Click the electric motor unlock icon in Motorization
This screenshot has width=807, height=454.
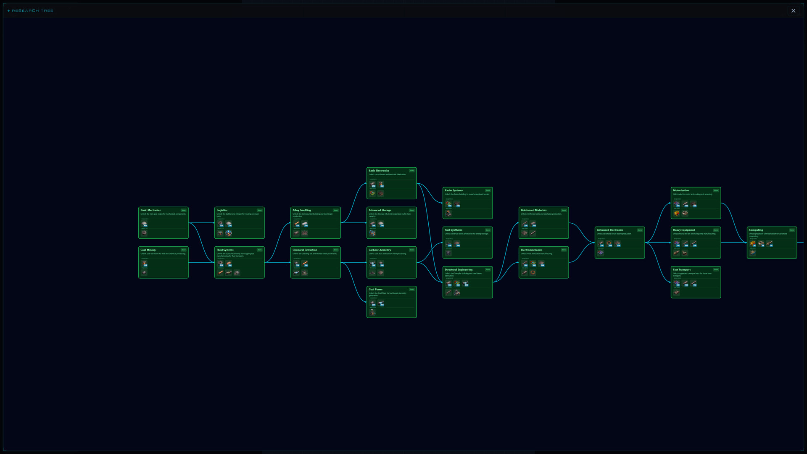(x=676, y=213)
